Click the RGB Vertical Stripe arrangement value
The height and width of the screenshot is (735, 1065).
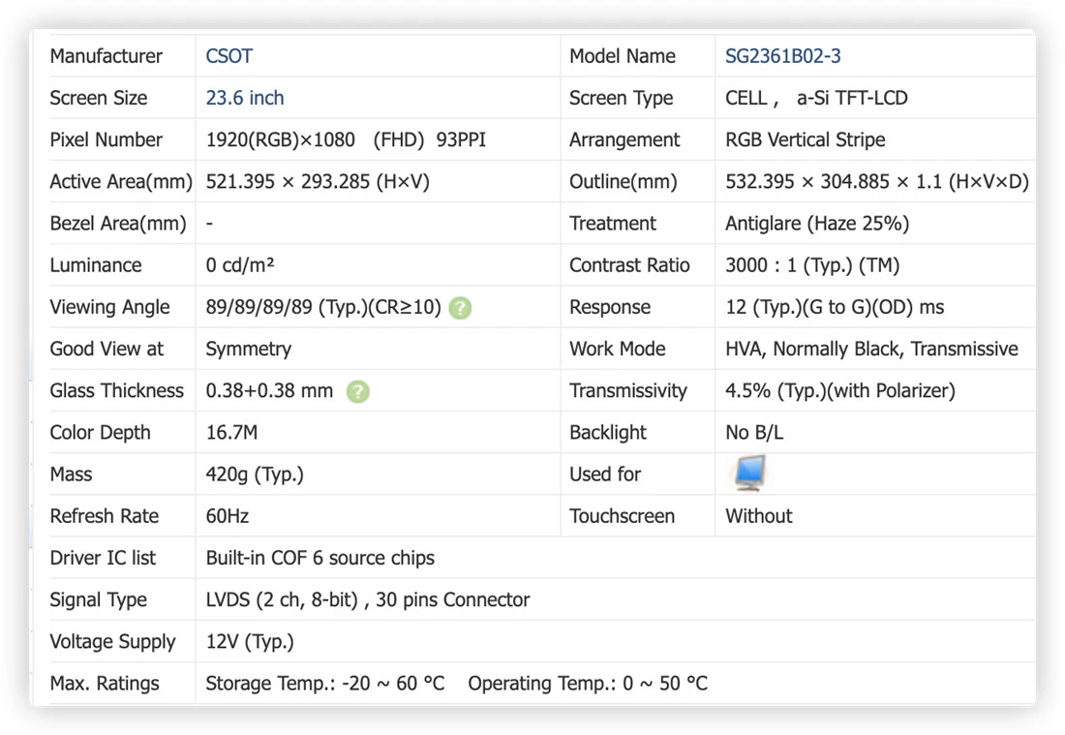tap(805, 140)
